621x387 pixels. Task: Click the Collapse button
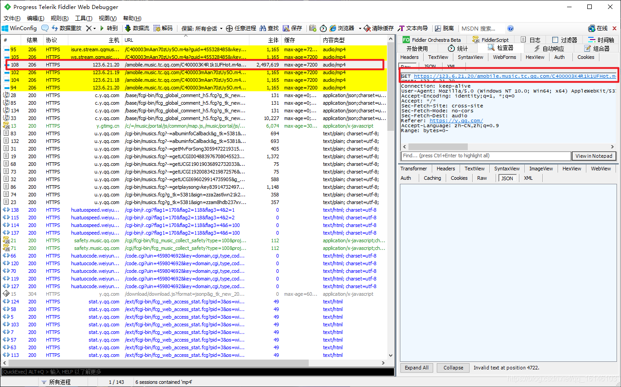click(x=453, y=368)
